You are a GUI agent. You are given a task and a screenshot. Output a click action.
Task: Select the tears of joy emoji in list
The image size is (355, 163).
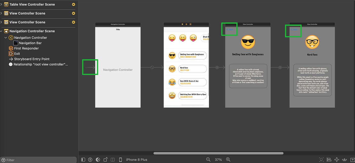tap(172, 82)
